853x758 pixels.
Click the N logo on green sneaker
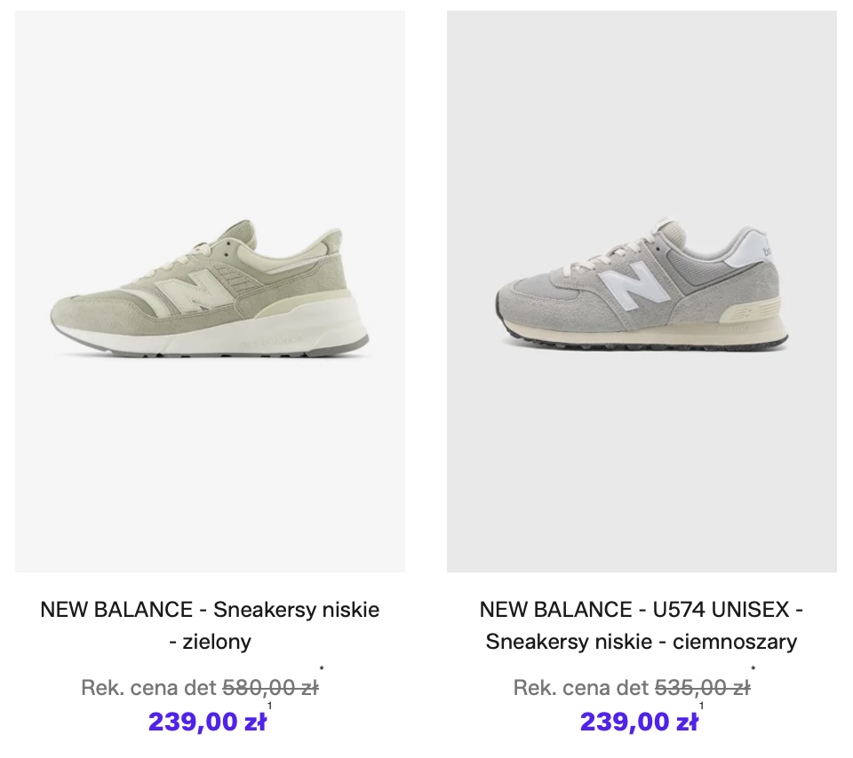coord(191,291)
